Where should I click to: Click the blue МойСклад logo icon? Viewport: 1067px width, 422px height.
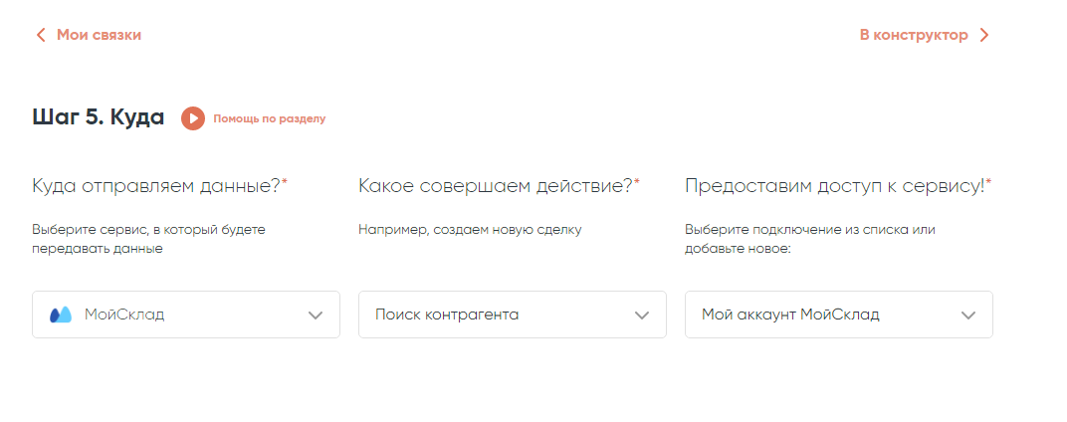(61, 315)
